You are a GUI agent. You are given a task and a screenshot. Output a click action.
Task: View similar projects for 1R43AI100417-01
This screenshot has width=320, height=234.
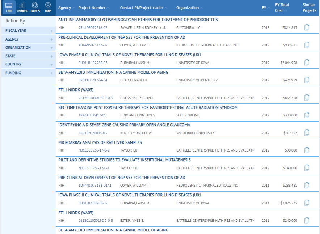[307, 115]
